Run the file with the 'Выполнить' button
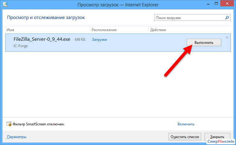 coord(204,43)
